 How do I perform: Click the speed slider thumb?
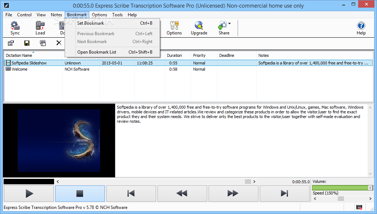point(341,199)
